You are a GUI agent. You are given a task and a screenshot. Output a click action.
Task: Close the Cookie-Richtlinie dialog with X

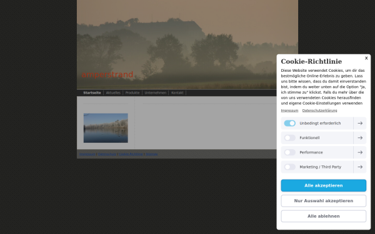[x=366, y=58]
